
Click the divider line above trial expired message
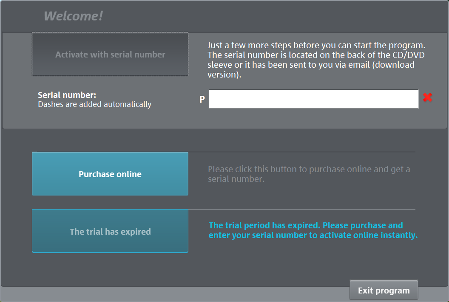(301, 209)
